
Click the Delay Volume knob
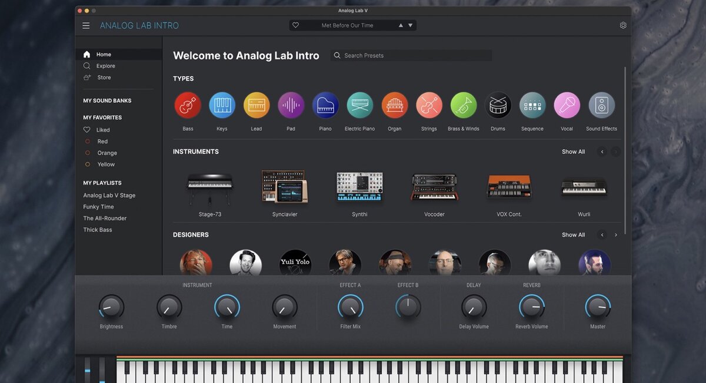pos(474,307)
